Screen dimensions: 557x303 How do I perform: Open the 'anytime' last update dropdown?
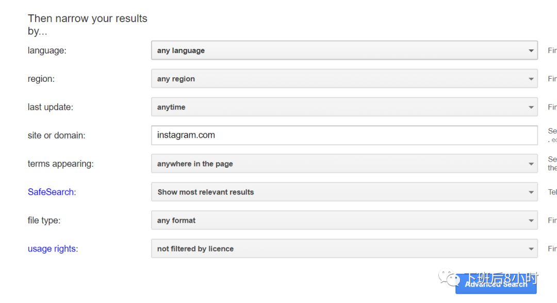click(344, 107)
